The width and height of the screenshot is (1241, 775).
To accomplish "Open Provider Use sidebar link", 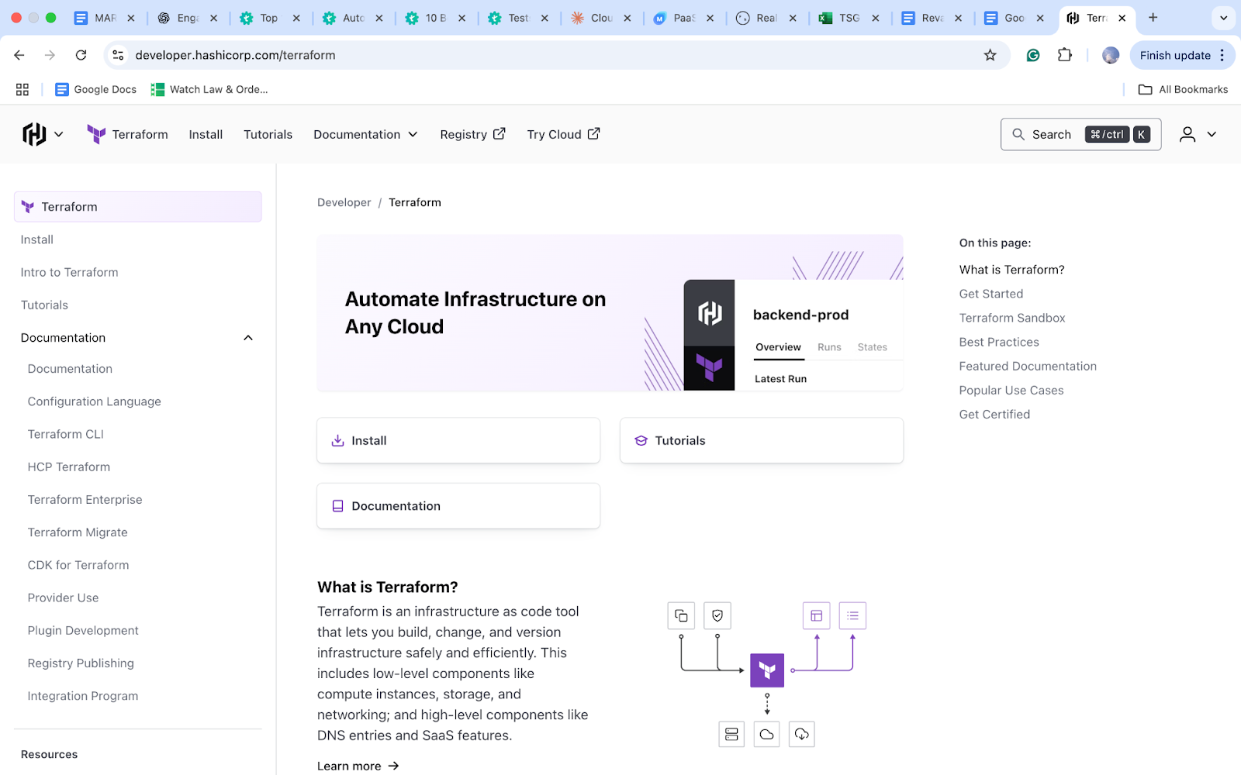I will (x=64, y=598).
